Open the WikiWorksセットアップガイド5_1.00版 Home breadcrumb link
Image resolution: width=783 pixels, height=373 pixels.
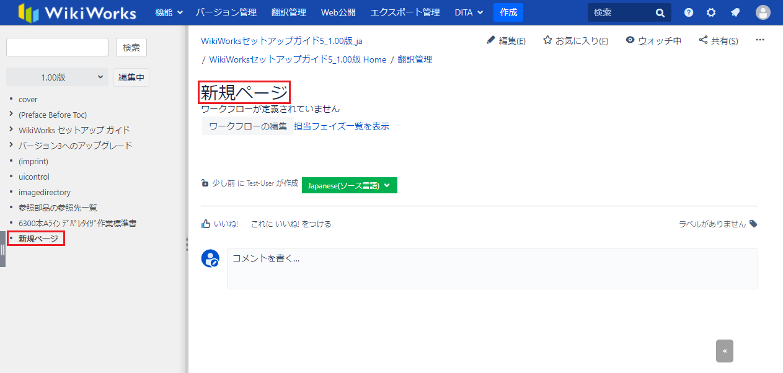[x=298, y=59]
